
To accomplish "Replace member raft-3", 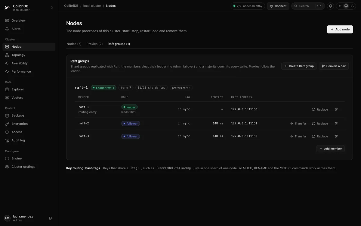I will (320, 137).
